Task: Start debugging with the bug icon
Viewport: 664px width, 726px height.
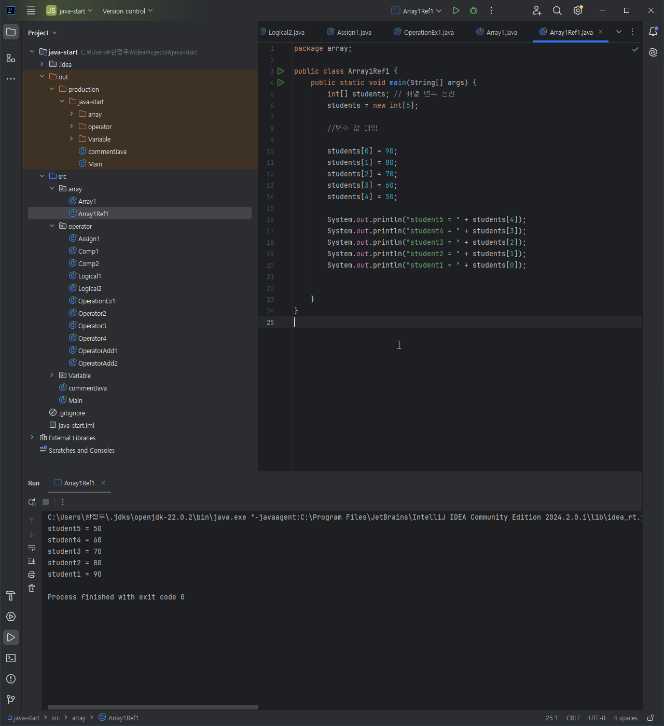Action: point(474,10)
